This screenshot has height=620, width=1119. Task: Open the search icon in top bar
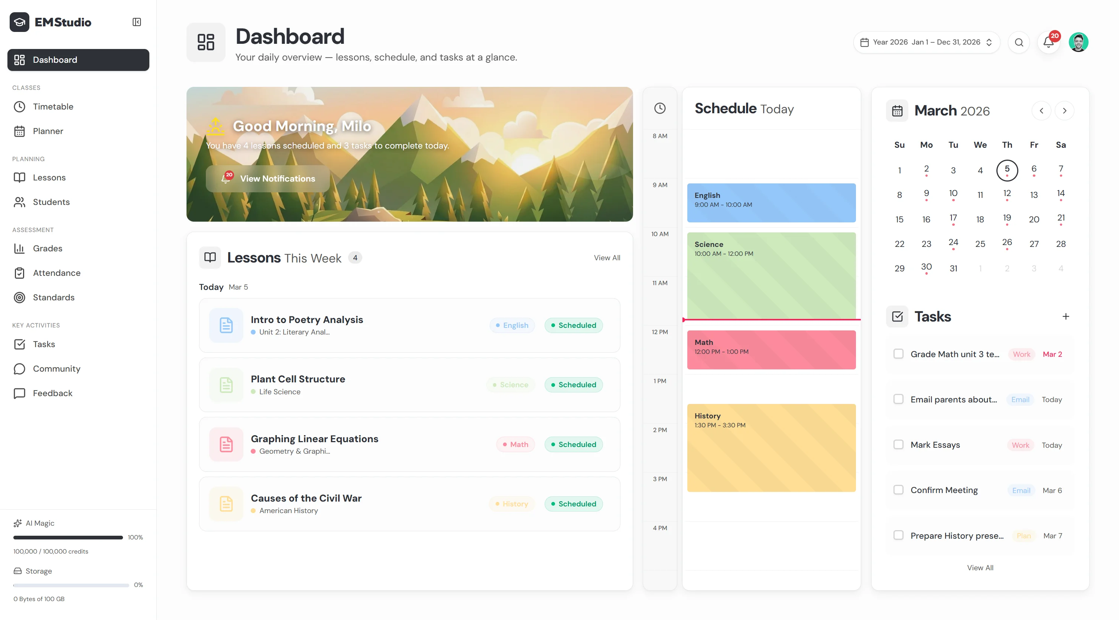(x=1019, y=42)
